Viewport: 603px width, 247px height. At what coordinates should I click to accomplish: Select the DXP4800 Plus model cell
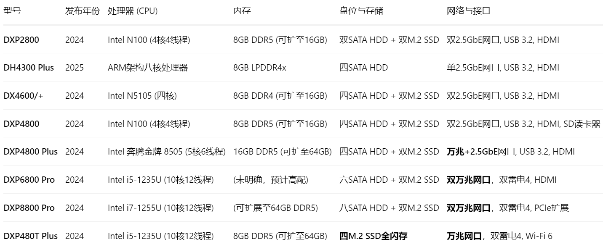[31, 152]
